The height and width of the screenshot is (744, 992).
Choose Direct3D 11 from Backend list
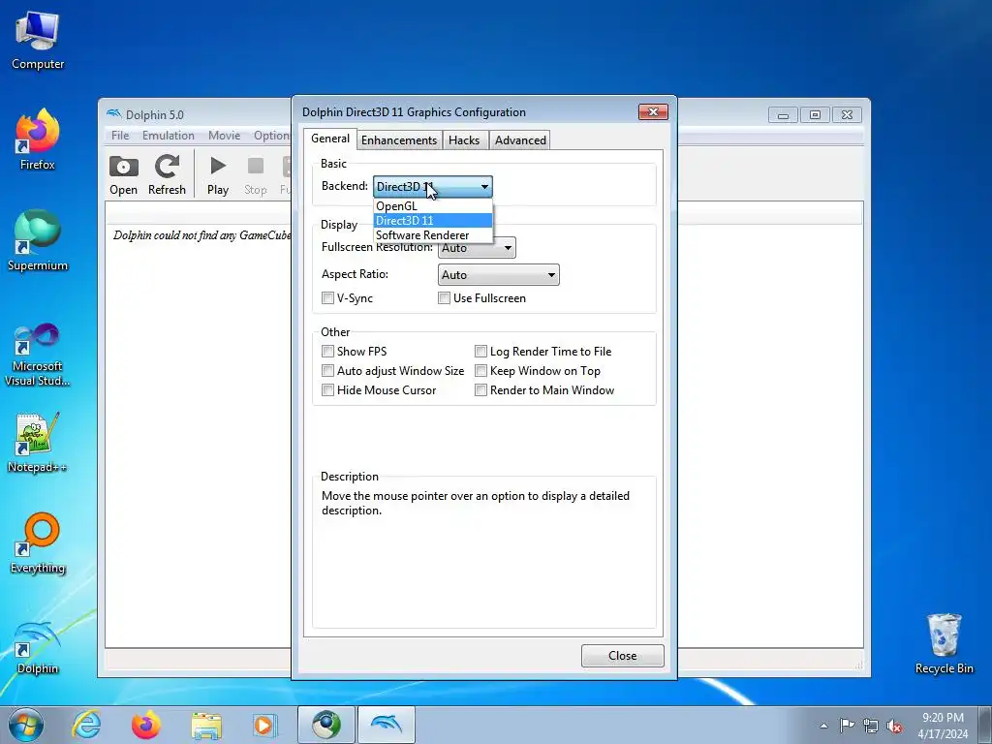coord(433,221)
